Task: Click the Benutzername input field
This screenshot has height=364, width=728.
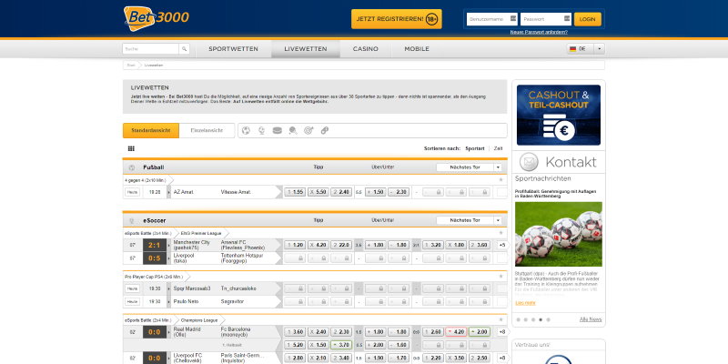Action: pos(491,19)
